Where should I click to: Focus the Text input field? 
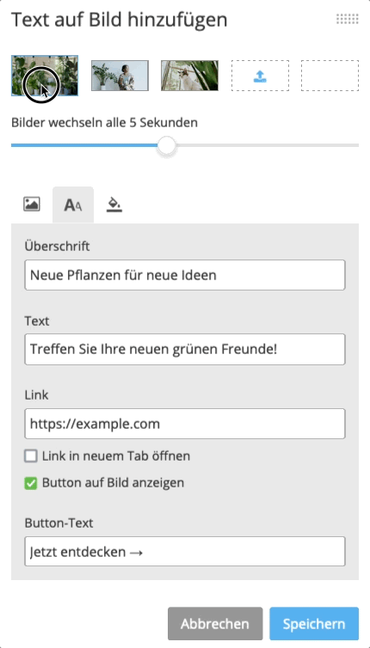185,350
